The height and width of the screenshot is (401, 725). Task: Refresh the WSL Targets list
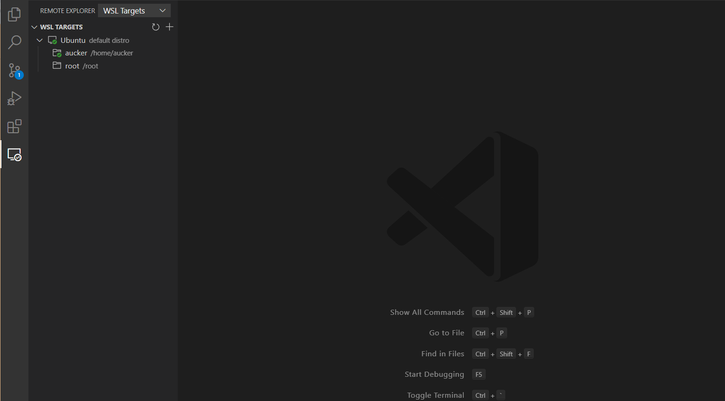[156, 27]
